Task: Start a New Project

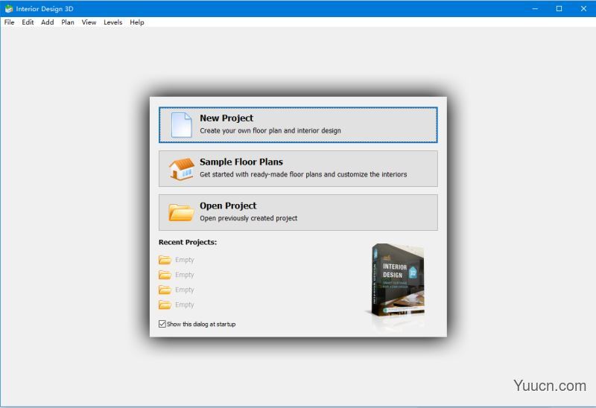Action: click(x=298, y=124)
